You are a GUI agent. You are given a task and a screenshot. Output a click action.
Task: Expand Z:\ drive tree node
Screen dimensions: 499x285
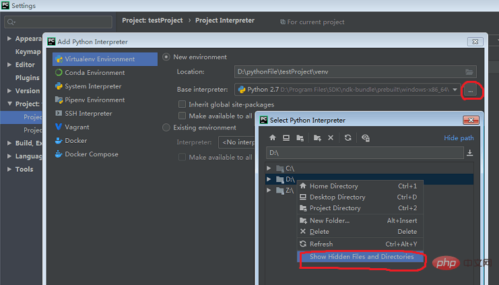(x=269, y=191)
